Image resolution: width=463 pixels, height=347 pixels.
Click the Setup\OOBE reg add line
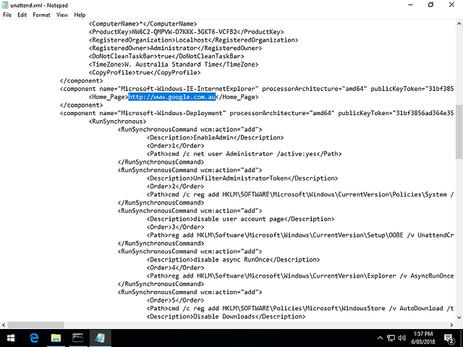point(300,235)
